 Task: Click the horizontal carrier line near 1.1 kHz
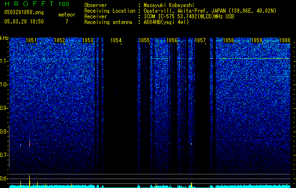253,59
